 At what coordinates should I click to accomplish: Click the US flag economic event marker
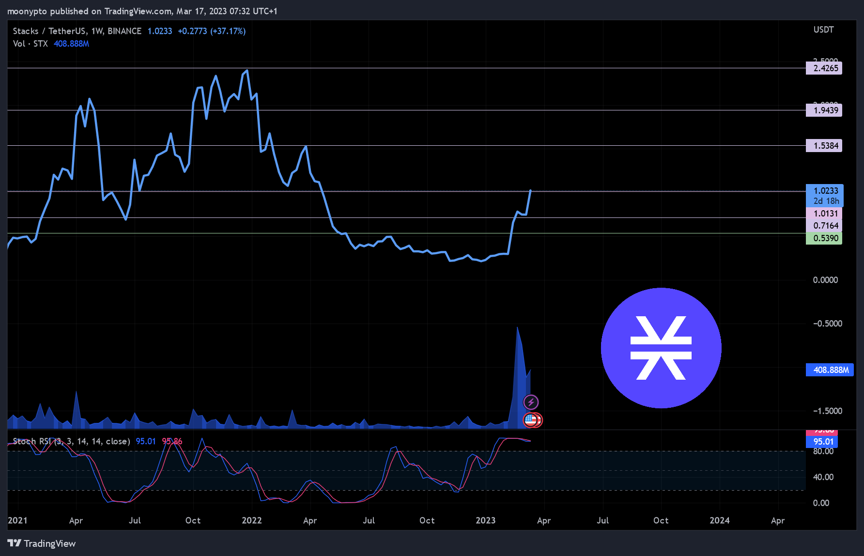pos(532,420)
